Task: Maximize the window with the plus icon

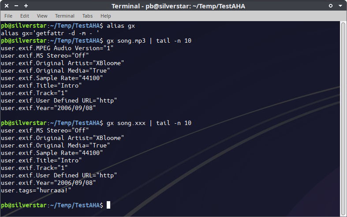Action: point(26,6)
